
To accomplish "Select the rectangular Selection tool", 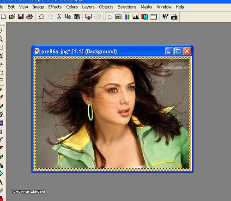I will coord(1,72).
